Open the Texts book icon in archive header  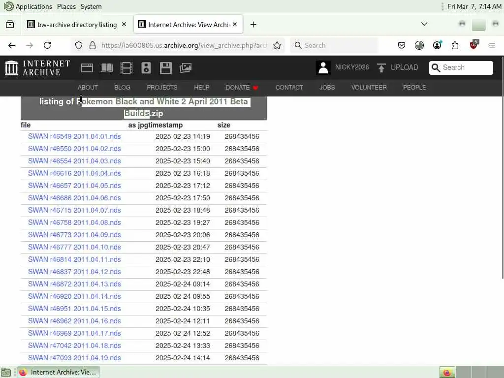(x=107, y=68)
